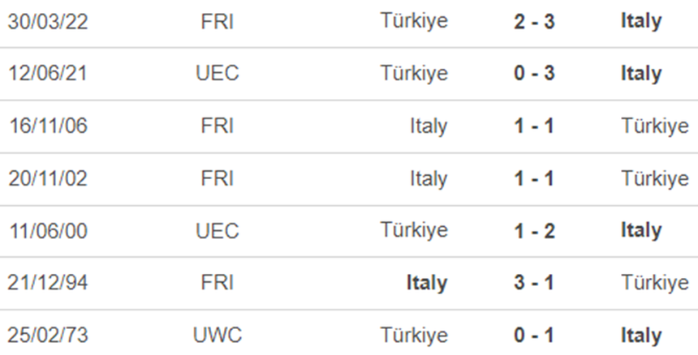Open the 11/06/00 match row date
The height and width of the screenshot is (355, 698).
pos(48,231)
